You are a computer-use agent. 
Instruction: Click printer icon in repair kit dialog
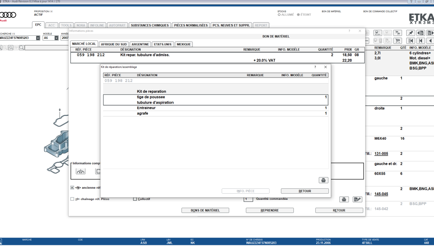click(323, 180)
